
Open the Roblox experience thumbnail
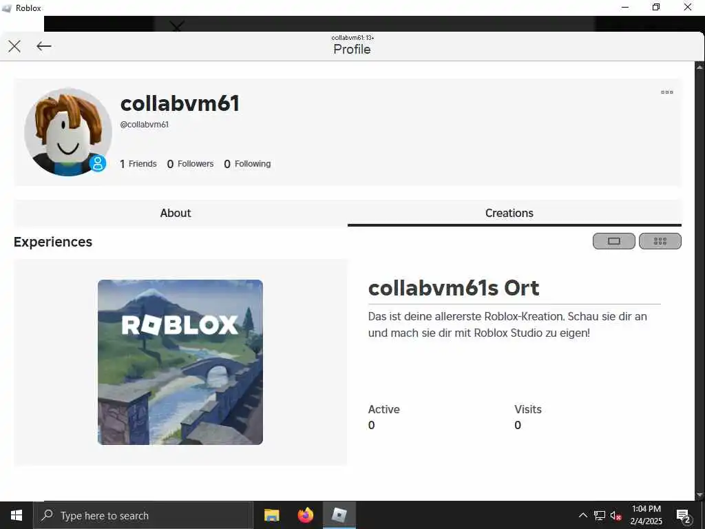pyautogui.click(x=180, y=362)
